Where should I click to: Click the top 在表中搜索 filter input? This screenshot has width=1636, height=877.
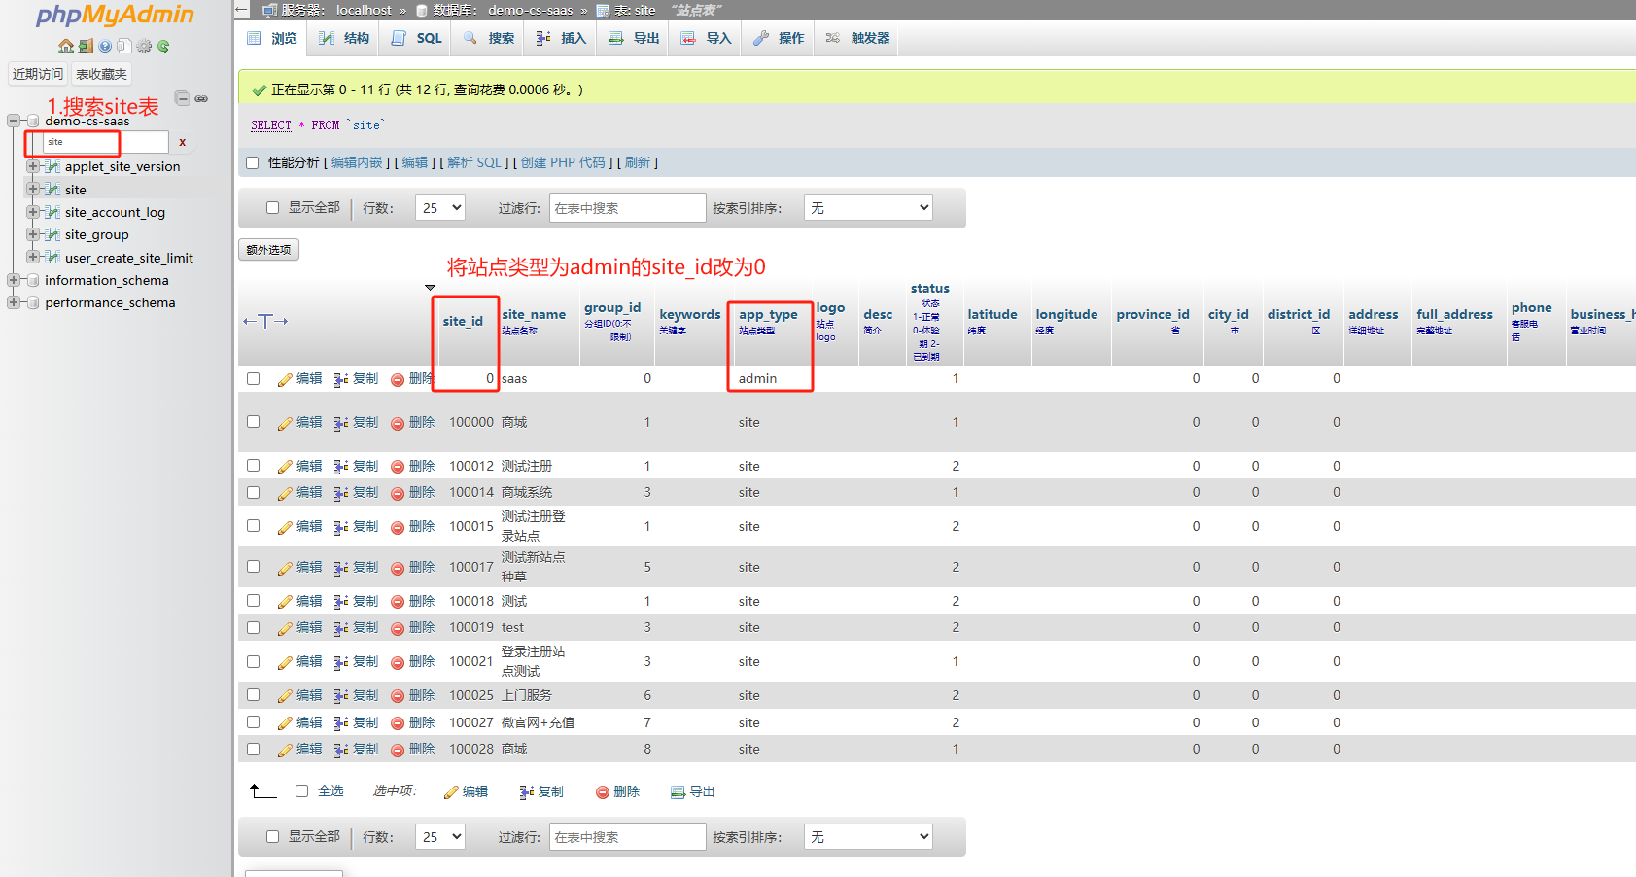627,208
